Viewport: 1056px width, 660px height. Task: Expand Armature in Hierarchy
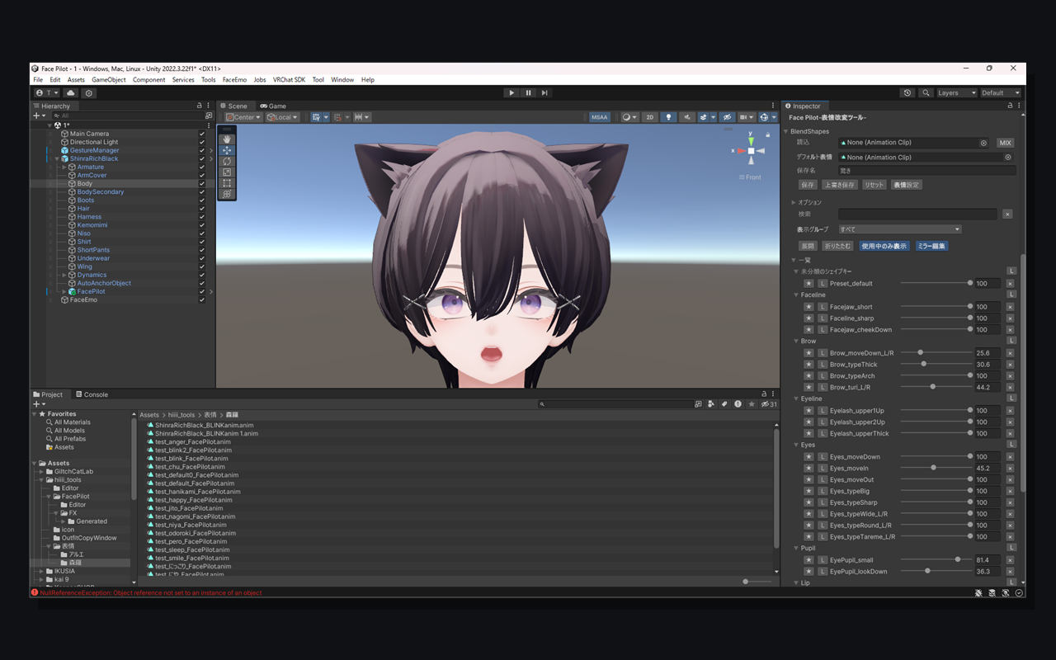(x=64, y=167)
